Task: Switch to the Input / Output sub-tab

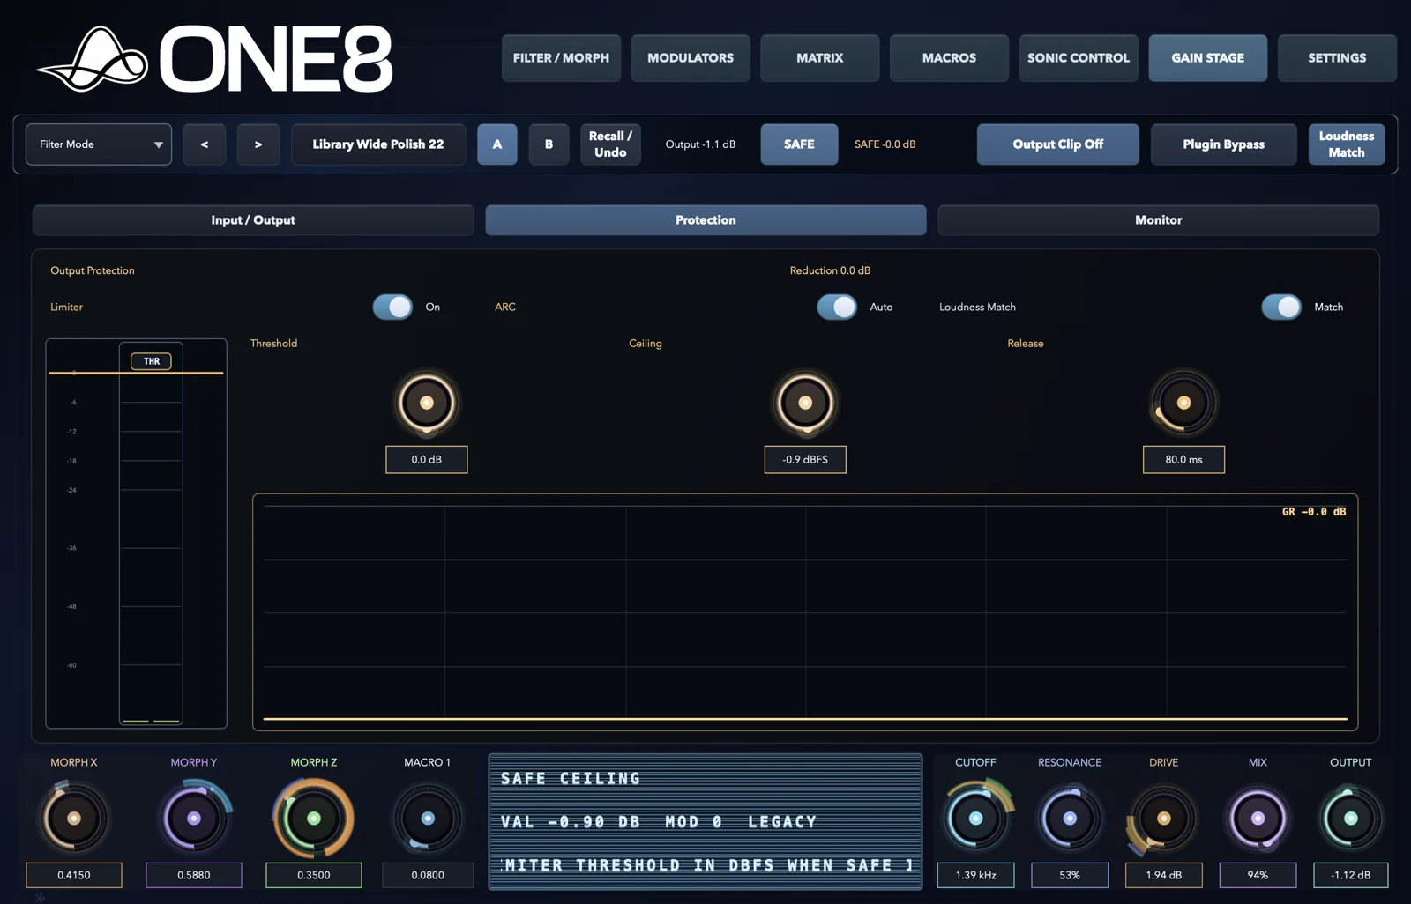Action: [253, 220]
